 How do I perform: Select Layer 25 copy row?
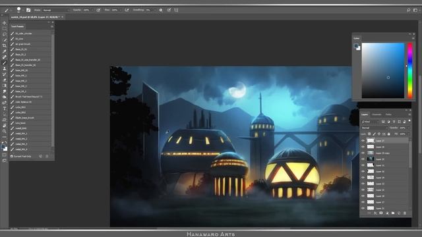385,153
